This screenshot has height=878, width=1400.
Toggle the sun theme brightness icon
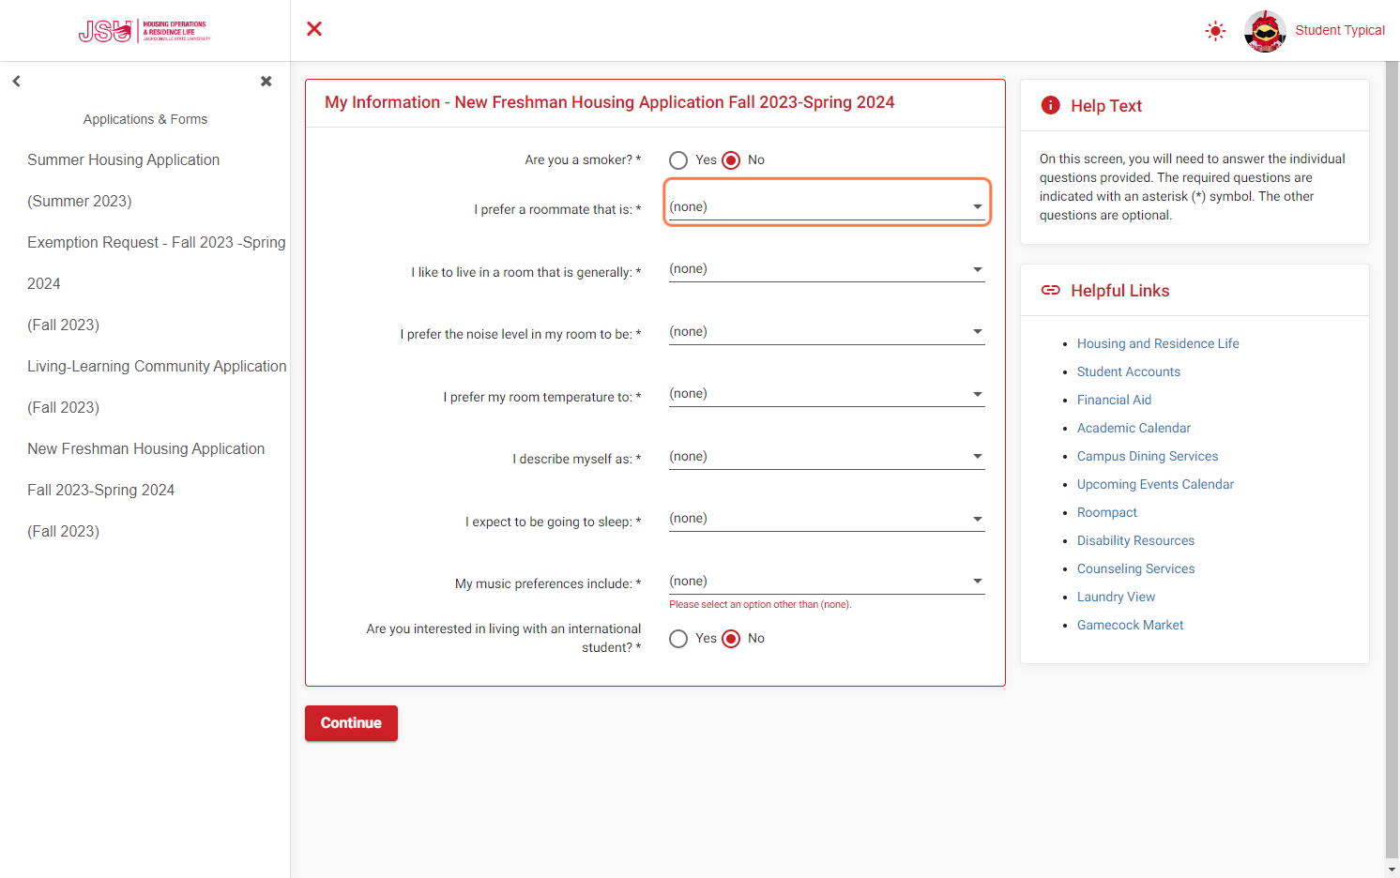[x=1215, y=31]
